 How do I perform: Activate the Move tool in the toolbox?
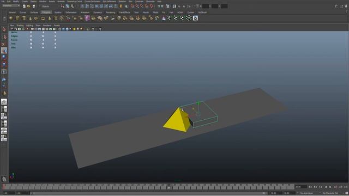click(4, 51)
